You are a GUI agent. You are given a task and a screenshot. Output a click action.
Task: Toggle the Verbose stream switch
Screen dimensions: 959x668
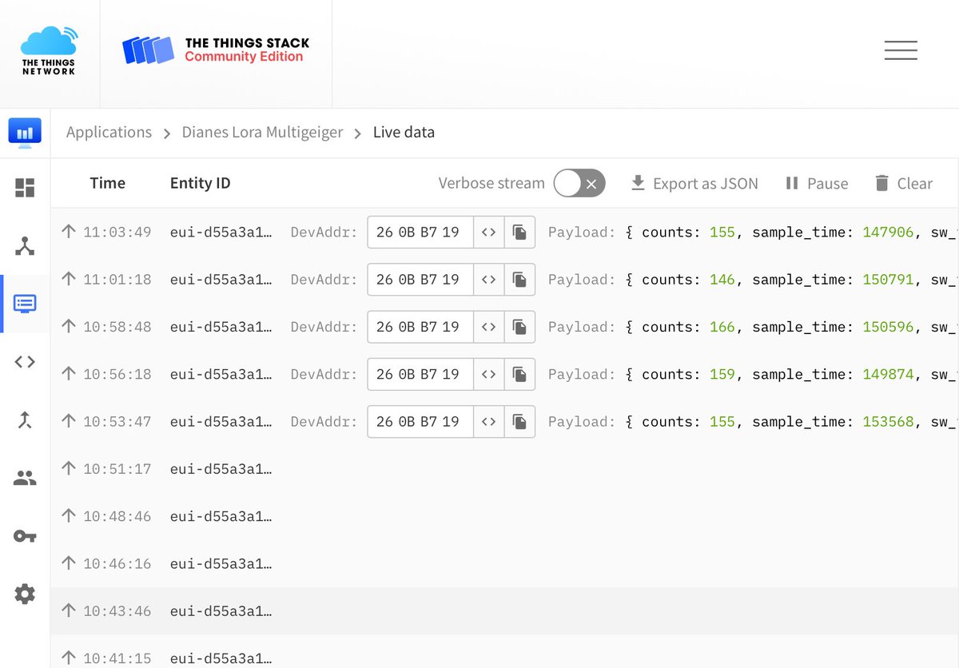pos(579,184)
